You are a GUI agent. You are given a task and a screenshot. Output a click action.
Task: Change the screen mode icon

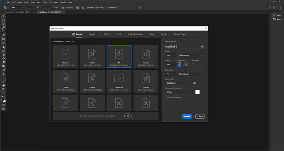pos(3,109)
